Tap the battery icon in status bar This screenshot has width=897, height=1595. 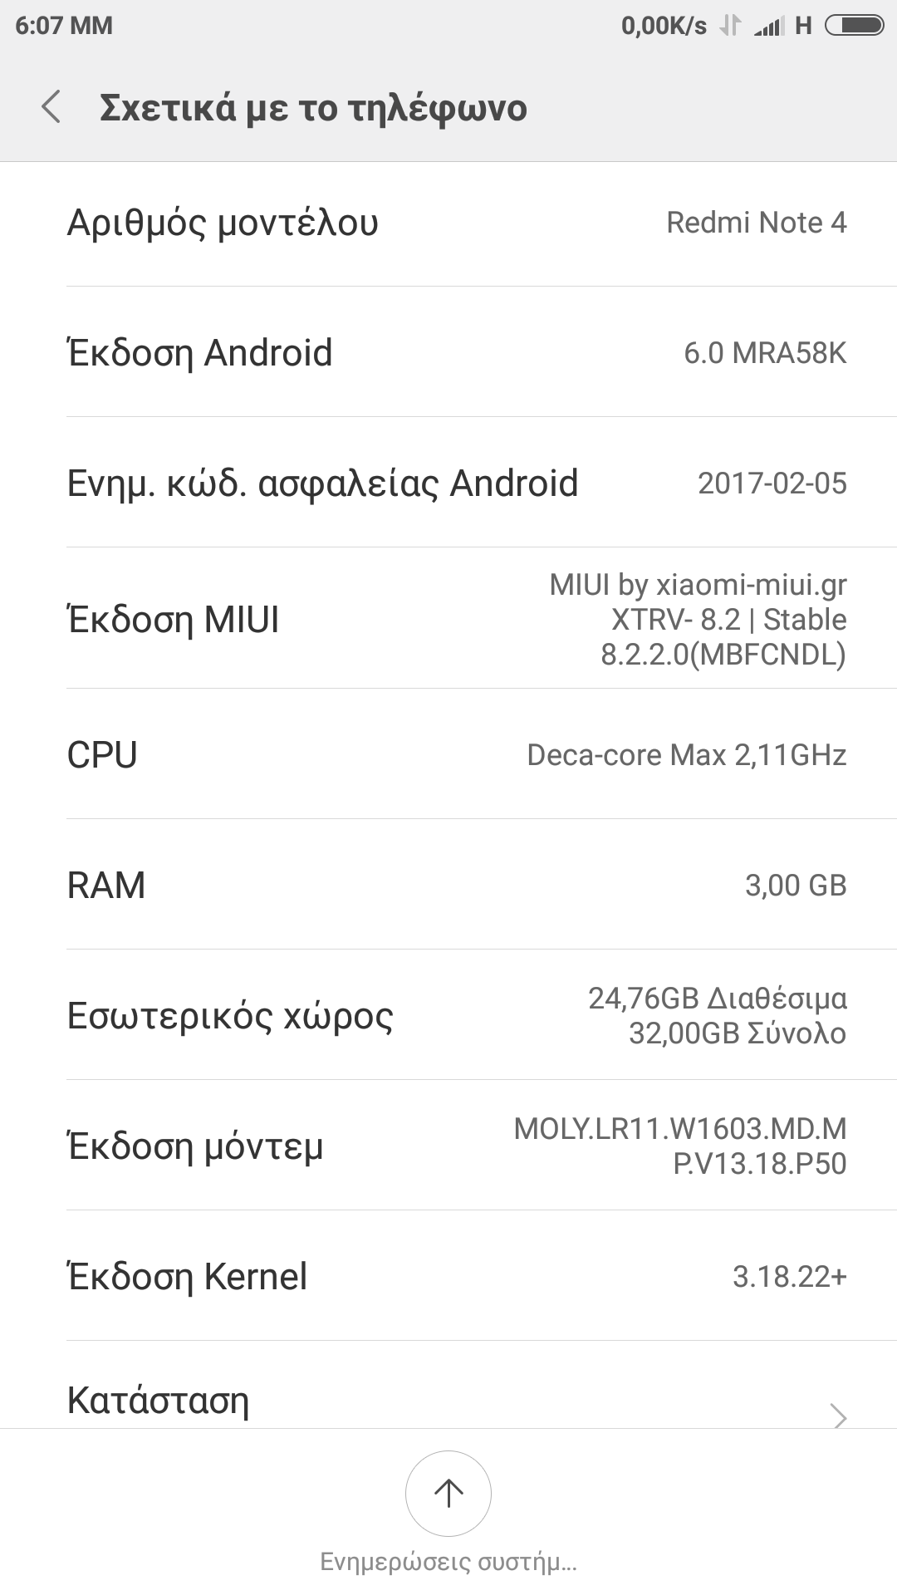pyautogui.click(x=854, y=26)
